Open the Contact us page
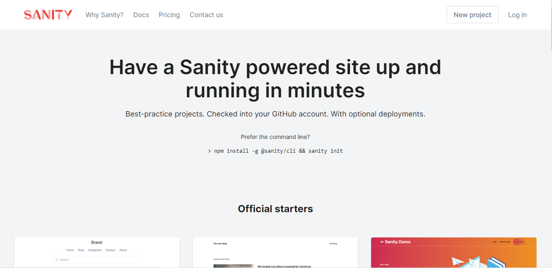Viewport: 552px width, 268px height. tap(206, 15)
